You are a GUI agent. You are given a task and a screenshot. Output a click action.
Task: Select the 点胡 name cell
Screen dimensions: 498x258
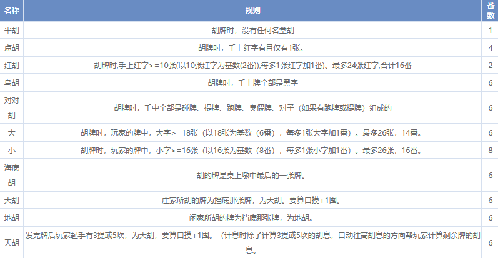11,47
